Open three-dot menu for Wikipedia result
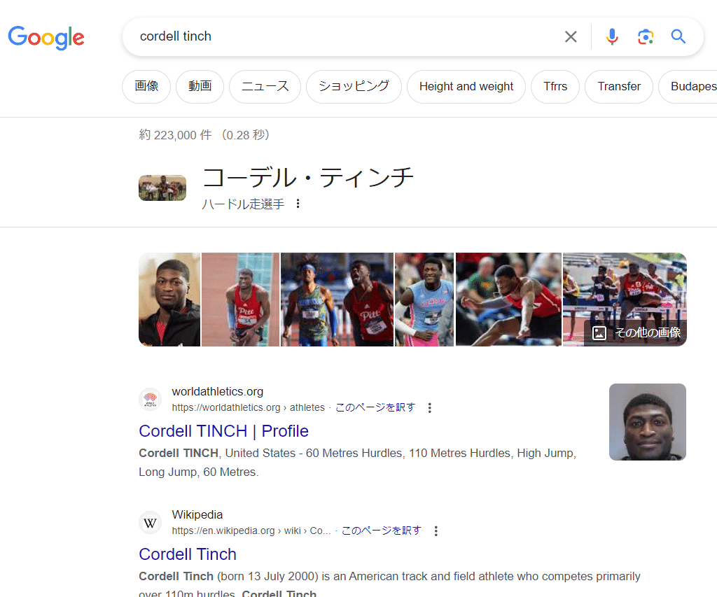Screen dimensions: 717x597 (x=436, y=531)
